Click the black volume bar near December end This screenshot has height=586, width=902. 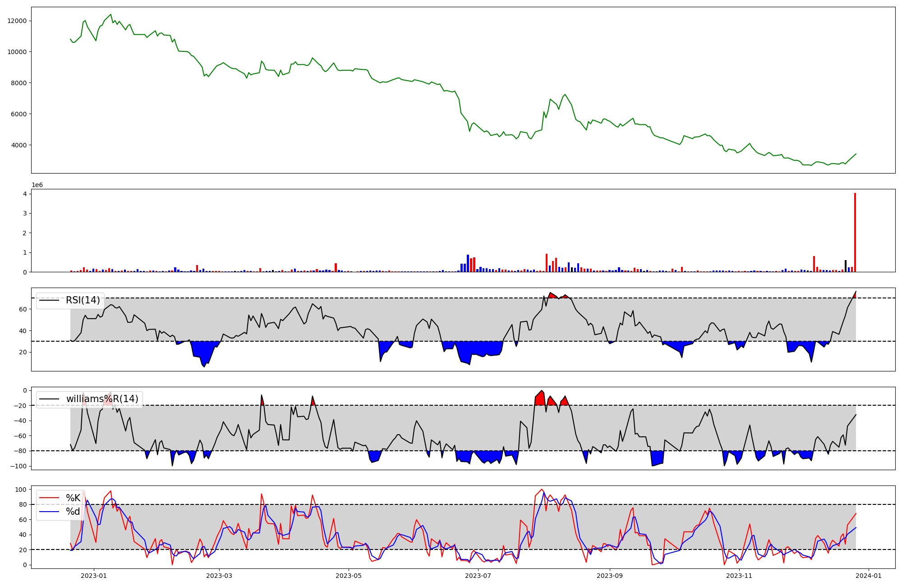click(845, 266)
